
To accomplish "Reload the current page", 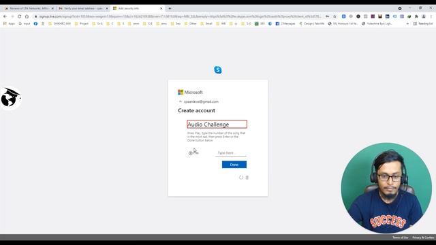I will coord(20,16).
